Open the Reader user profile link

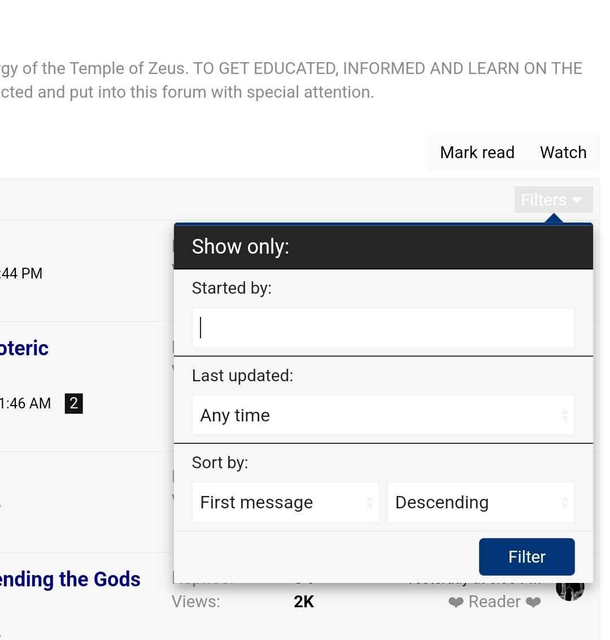(494, 602)
